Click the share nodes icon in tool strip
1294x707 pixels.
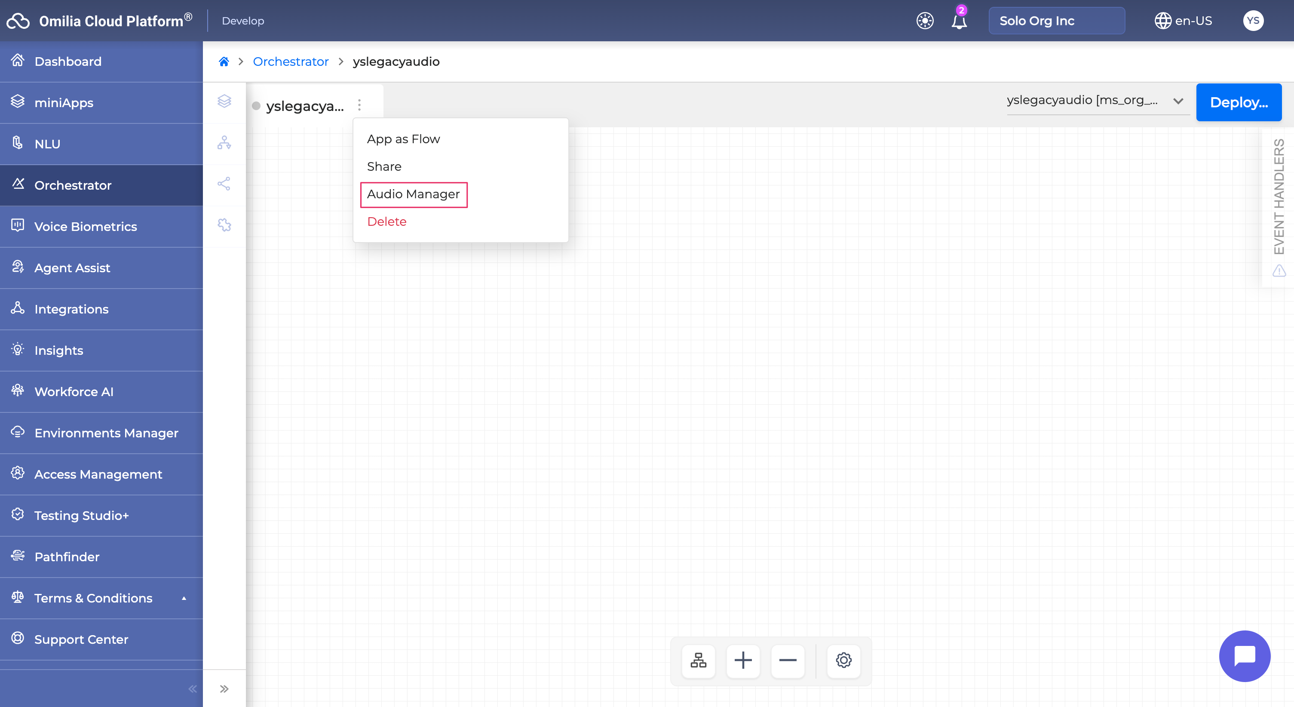[224, 184]
